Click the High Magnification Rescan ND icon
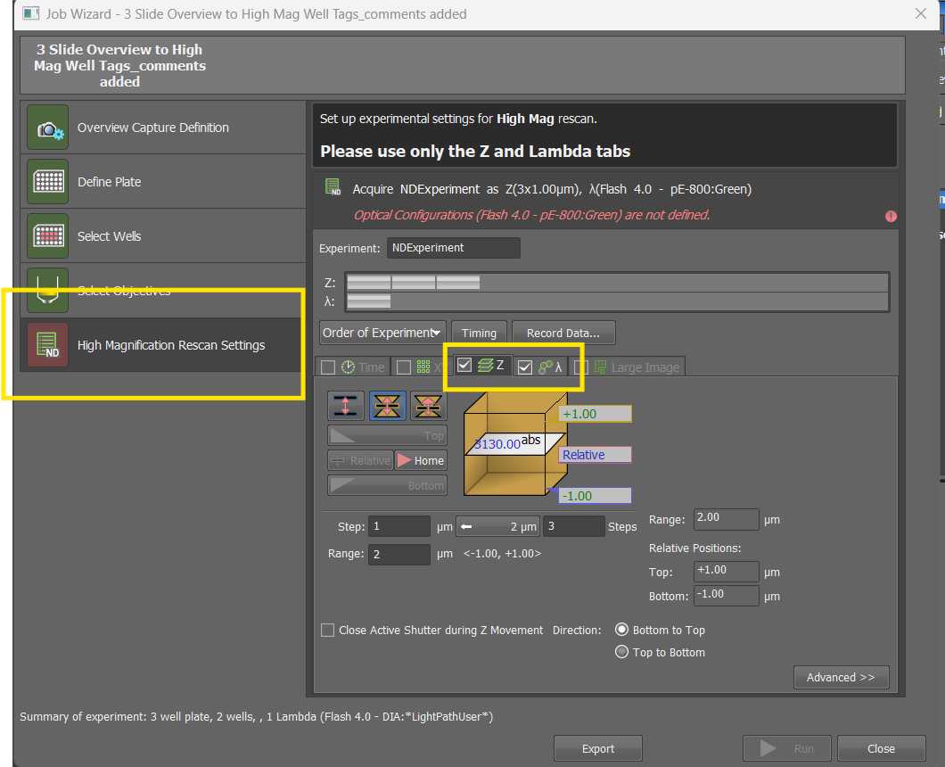This screenshot has height=767, width=945. pyautogui.click(x=47, y=345)
